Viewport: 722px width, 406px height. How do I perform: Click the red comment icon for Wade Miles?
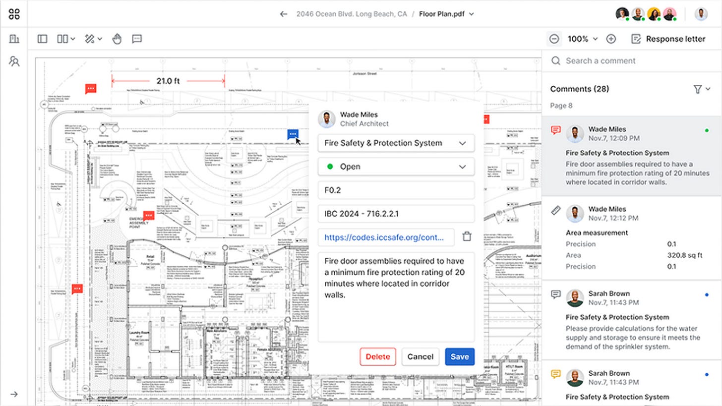click(556, 130)
